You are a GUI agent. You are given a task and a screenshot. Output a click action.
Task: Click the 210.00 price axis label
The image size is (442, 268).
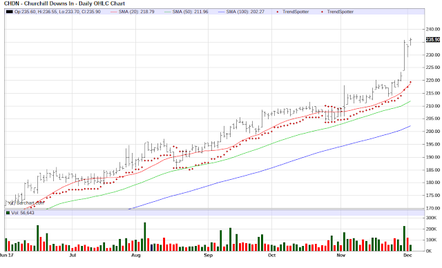[433, 106]
